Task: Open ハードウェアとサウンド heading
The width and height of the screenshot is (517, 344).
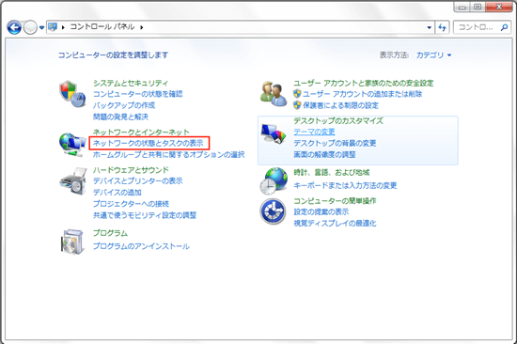Action: [x=131, y=170]
